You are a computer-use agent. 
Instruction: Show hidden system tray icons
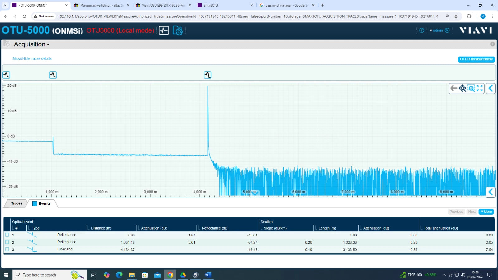444,275
